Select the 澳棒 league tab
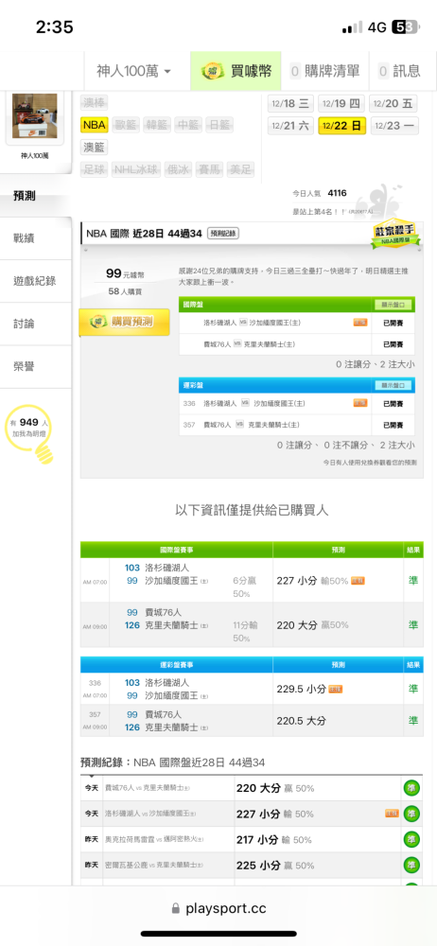 pos(96,103)
